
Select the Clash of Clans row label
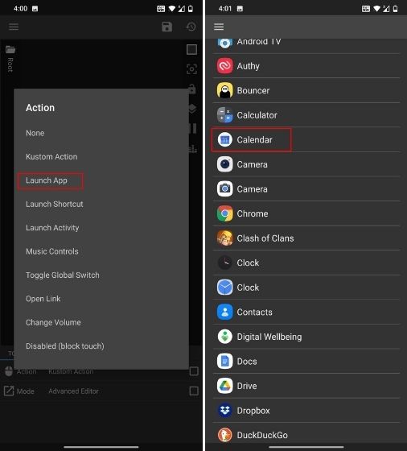pyautogui.click(x=265, y=238)
